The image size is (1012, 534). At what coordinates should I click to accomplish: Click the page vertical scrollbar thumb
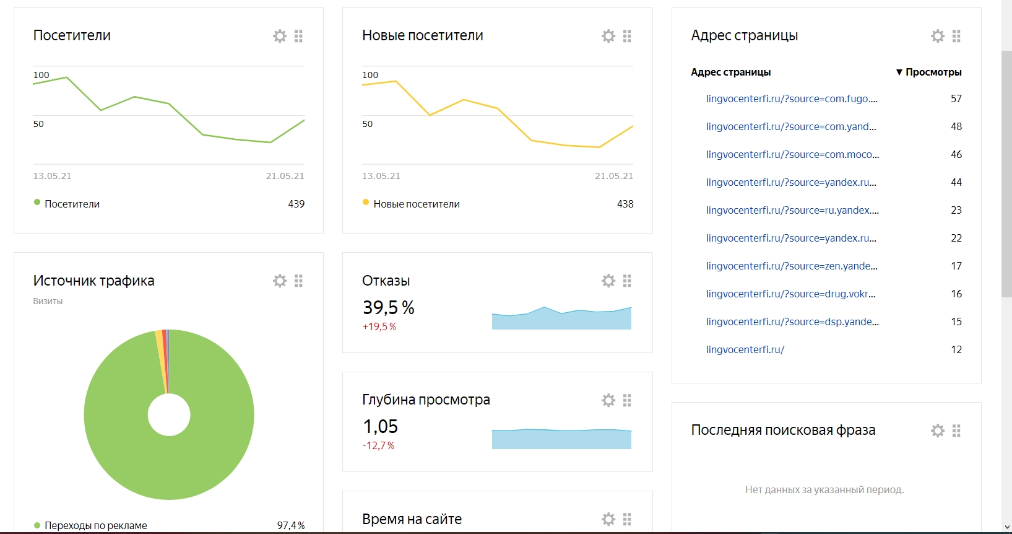click(x=1006, y=173)
